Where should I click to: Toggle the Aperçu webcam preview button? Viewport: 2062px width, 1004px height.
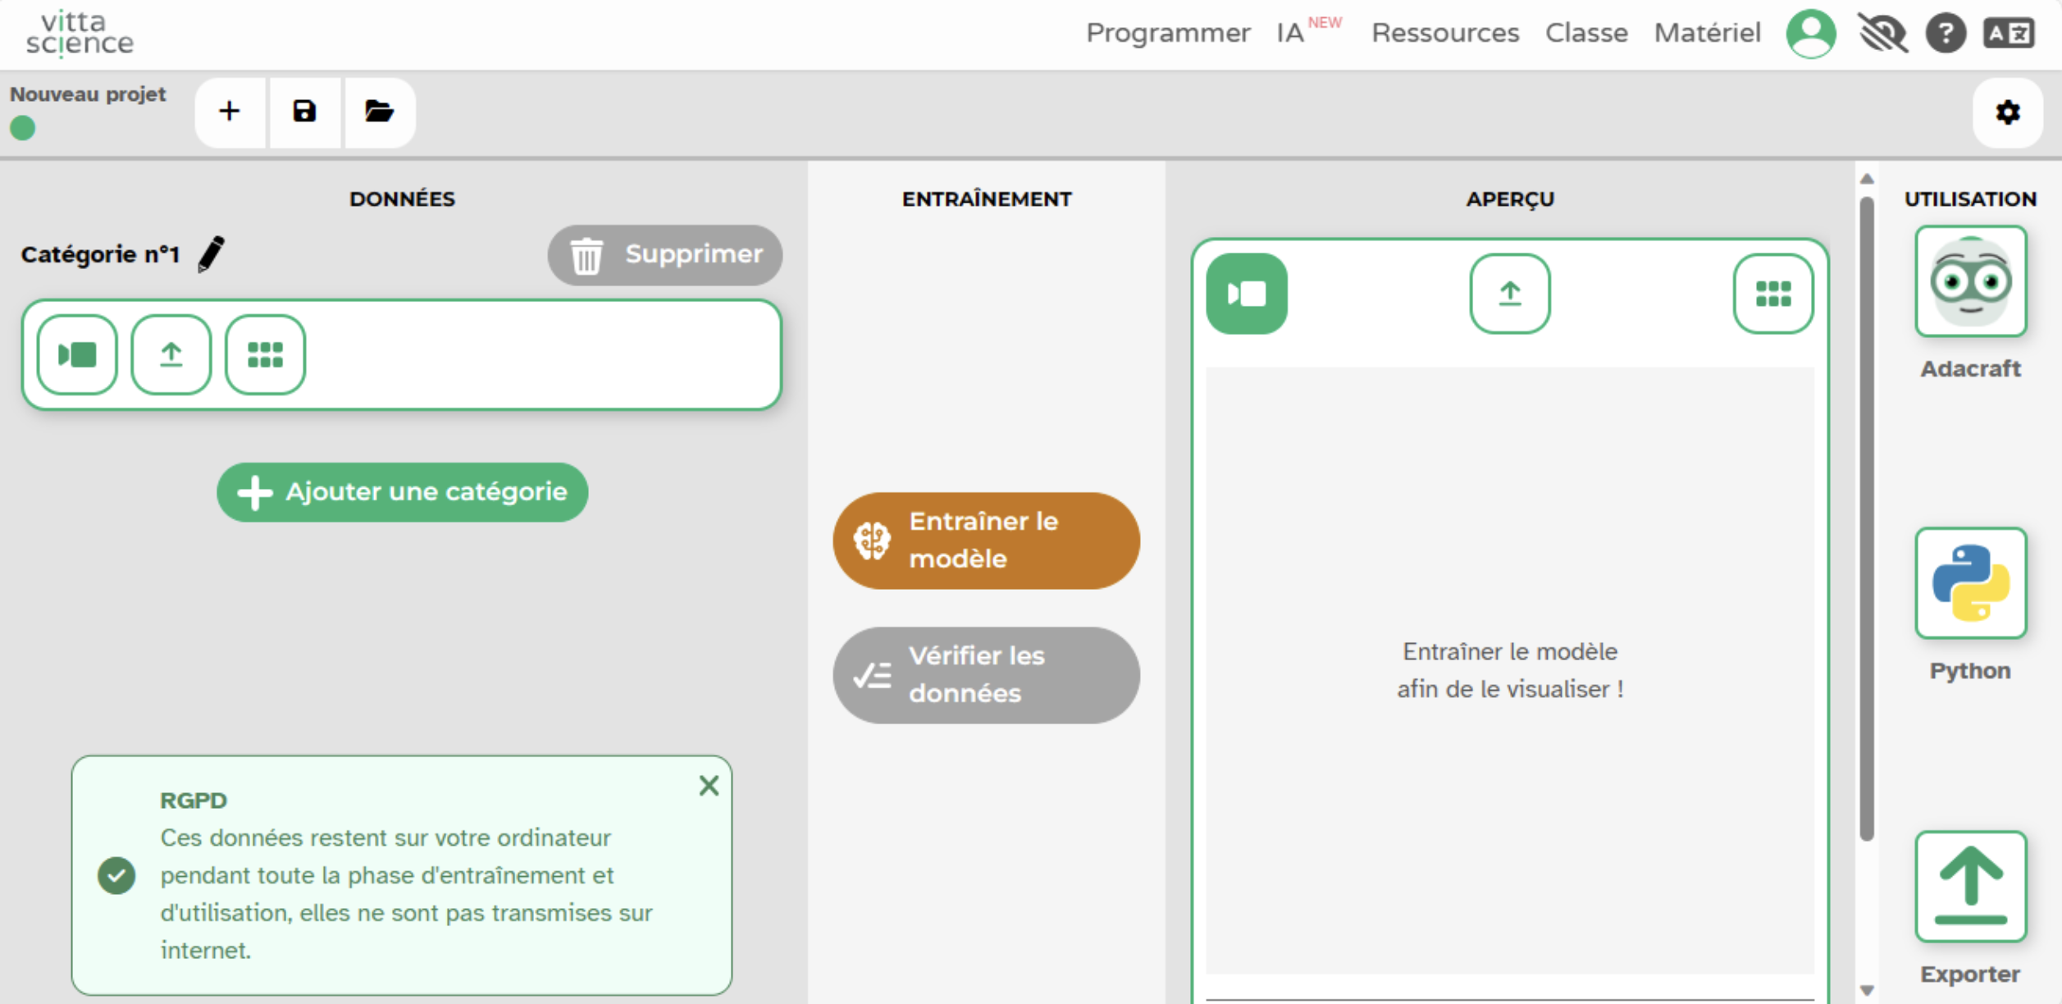[1246, 294]
